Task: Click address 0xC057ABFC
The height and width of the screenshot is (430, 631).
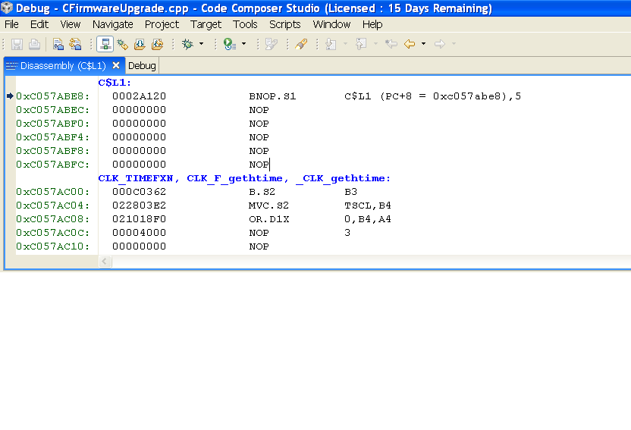Action: [53, 165]
